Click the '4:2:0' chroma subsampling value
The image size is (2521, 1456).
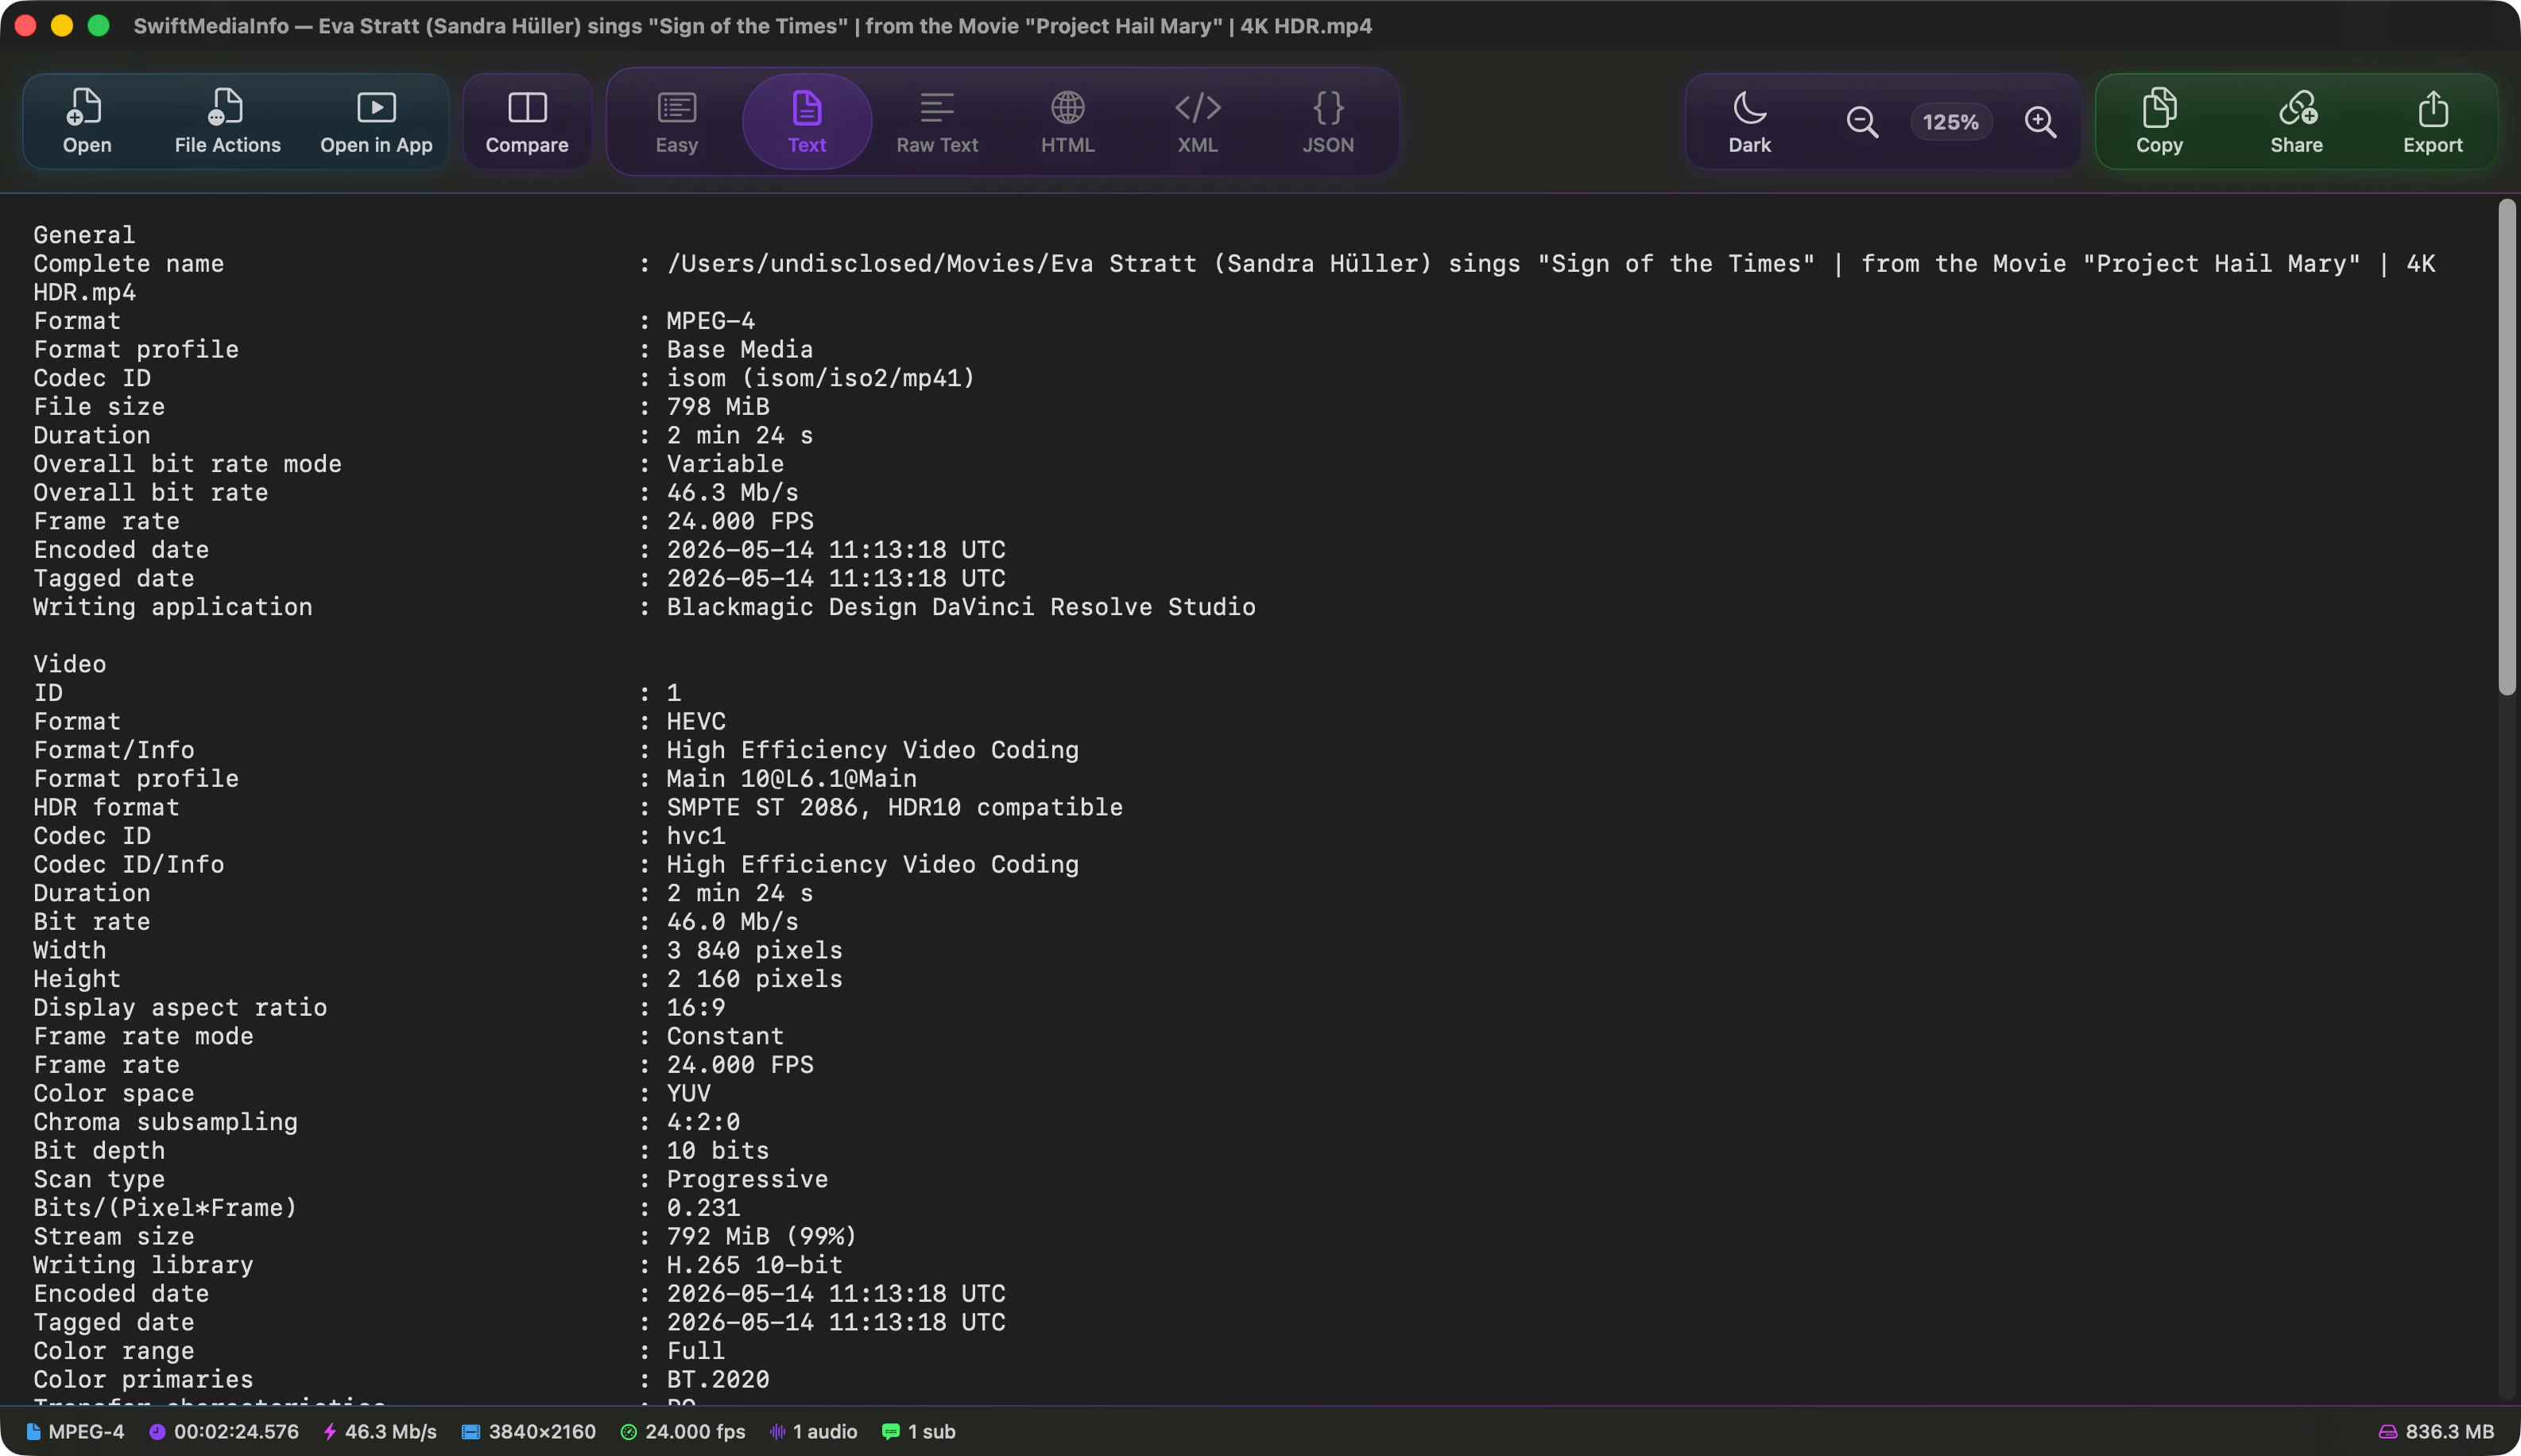click(704, 1122)
